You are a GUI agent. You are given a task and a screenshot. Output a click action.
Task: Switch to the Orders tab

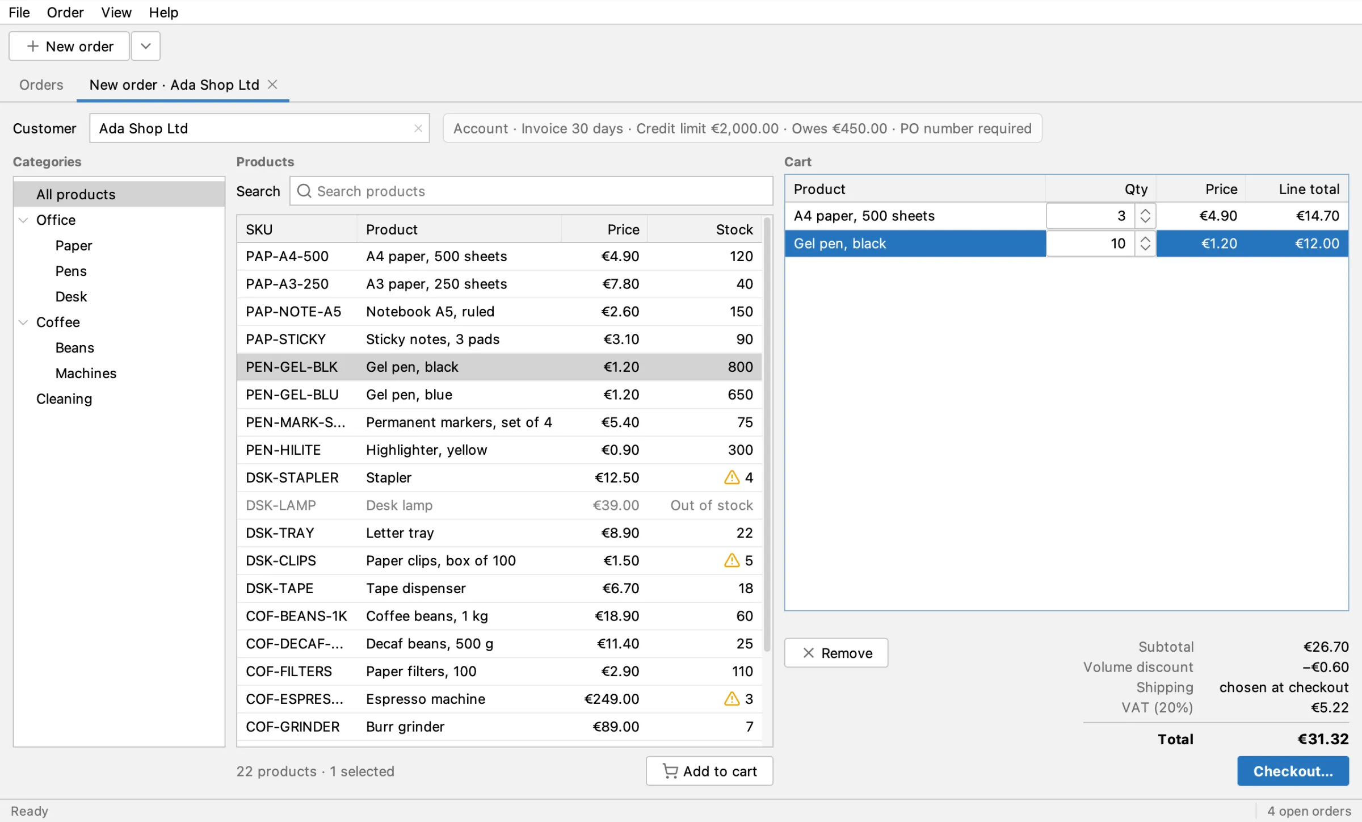[41, 85]
